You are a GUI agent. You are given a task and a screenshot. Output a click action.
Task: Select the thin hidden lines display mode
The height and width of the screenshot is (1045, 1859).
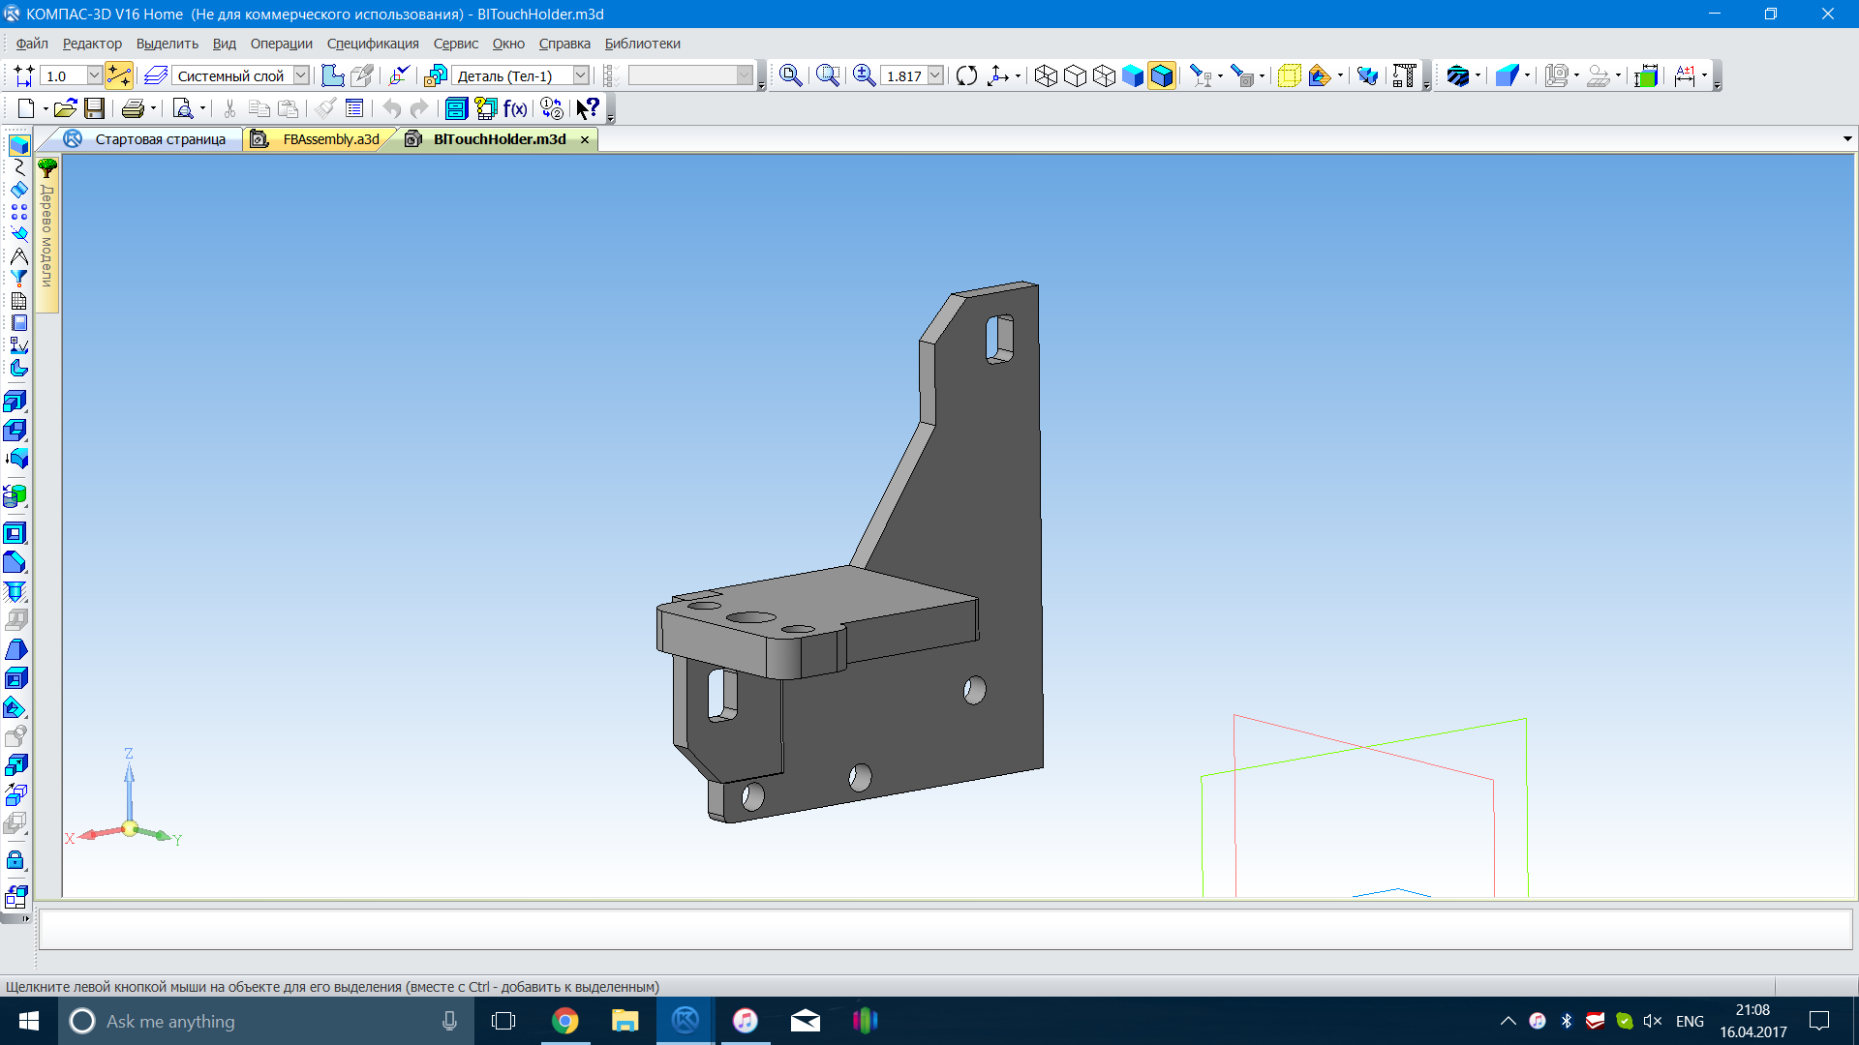point(1104,75)
